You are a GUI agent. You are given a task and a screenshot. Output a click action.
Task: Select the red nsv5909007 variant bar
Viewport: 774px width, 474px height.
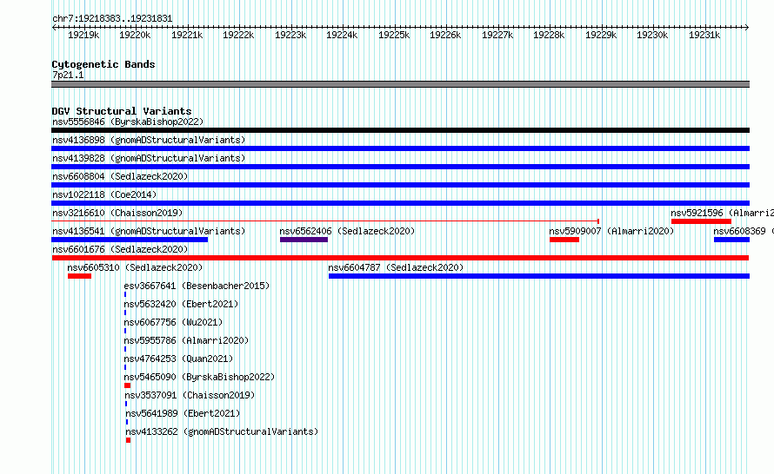[x=564, y=240]
